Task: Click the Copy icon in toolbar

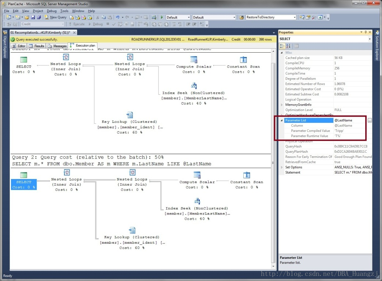Action: 104,17
